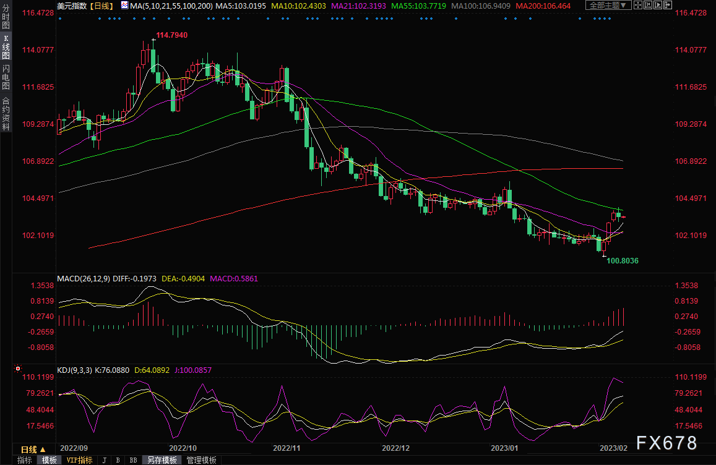Click the MA5:103.0195 value
Viewport: 716px width, 465px height.
241,6
